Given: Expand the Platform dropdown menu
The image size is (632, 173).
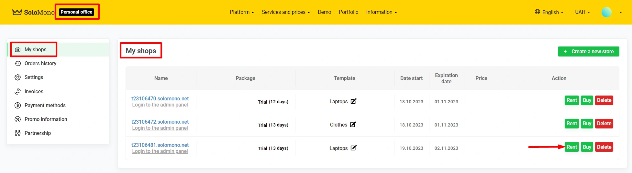Looking at the screenshot, I should [x=242, y=12].
